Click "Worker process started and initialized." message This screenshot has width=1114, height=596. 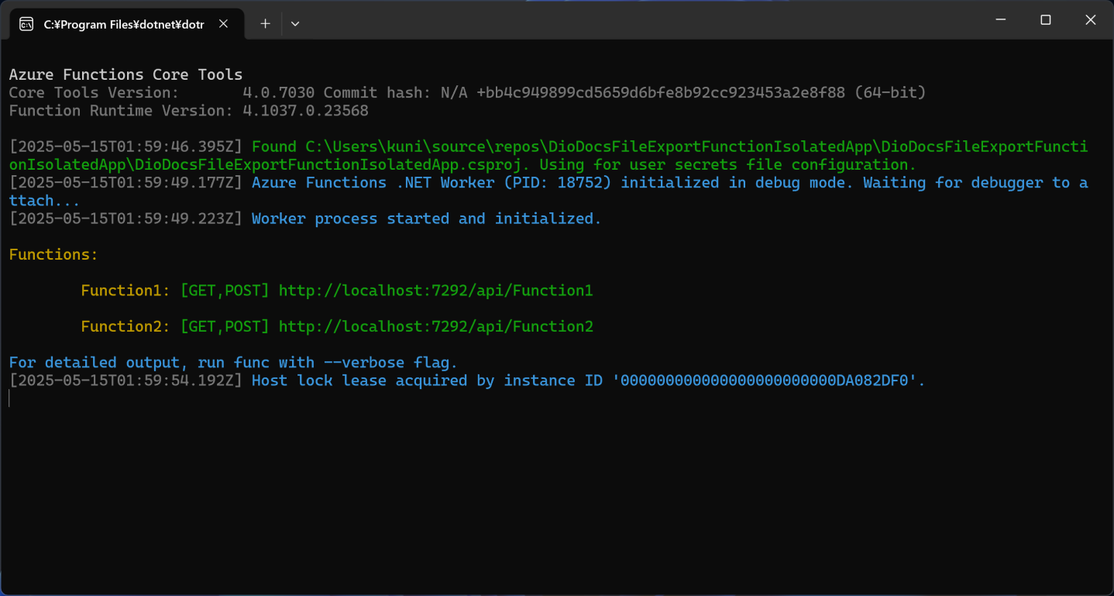click(427, 219)
